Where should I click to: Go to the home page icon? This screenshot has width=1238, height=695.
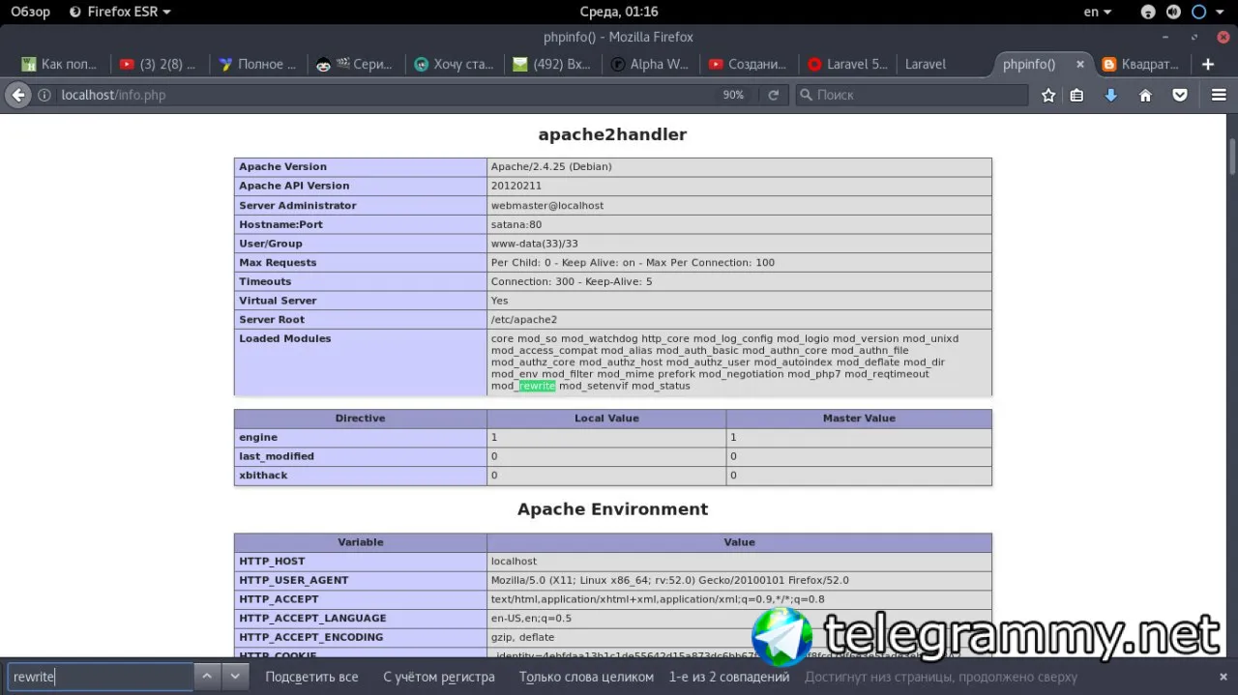point(1146,95)
